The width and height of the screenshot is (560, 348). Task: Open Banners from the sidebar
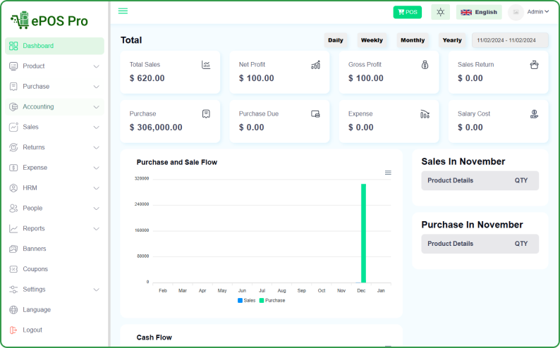(34, 249)
